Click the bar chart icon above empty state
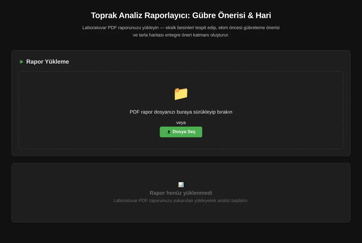The image size is (362, 243). [181, 185]
